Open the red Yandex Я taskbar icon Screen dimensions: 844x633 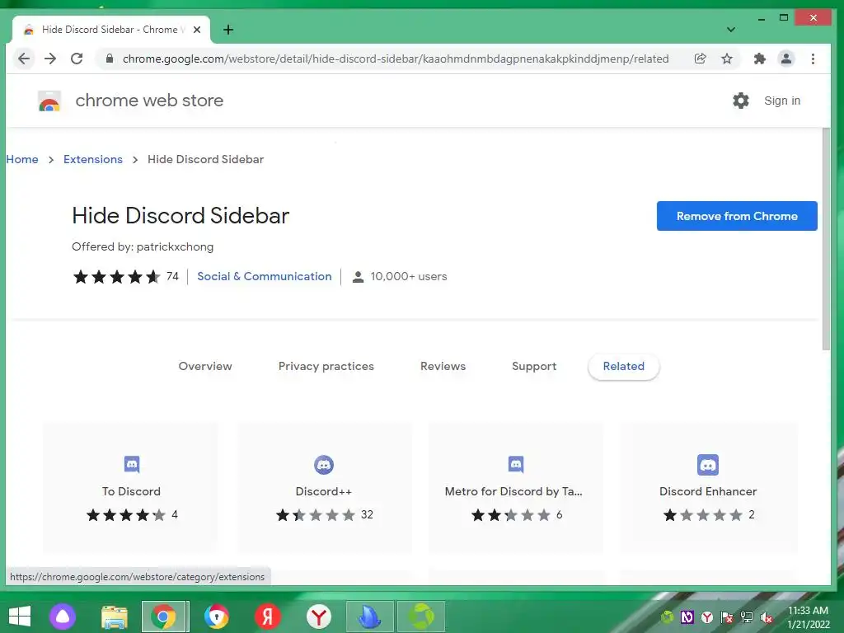pos(267,617)
